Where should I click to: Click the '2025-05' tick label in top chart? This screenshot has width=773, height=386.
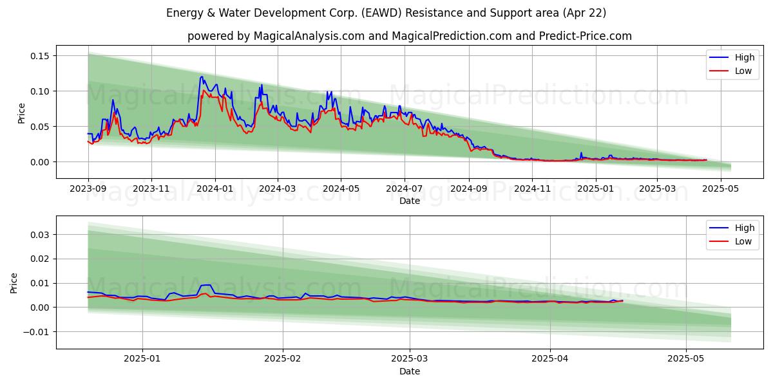[720, 189]
